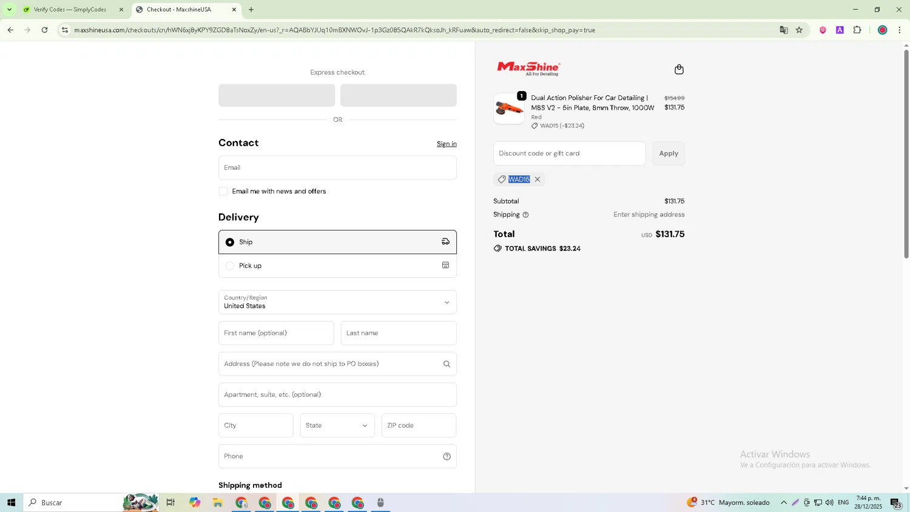910x512 pixels.
Task: Click the Apply discount button
Action: pos(669,153)
